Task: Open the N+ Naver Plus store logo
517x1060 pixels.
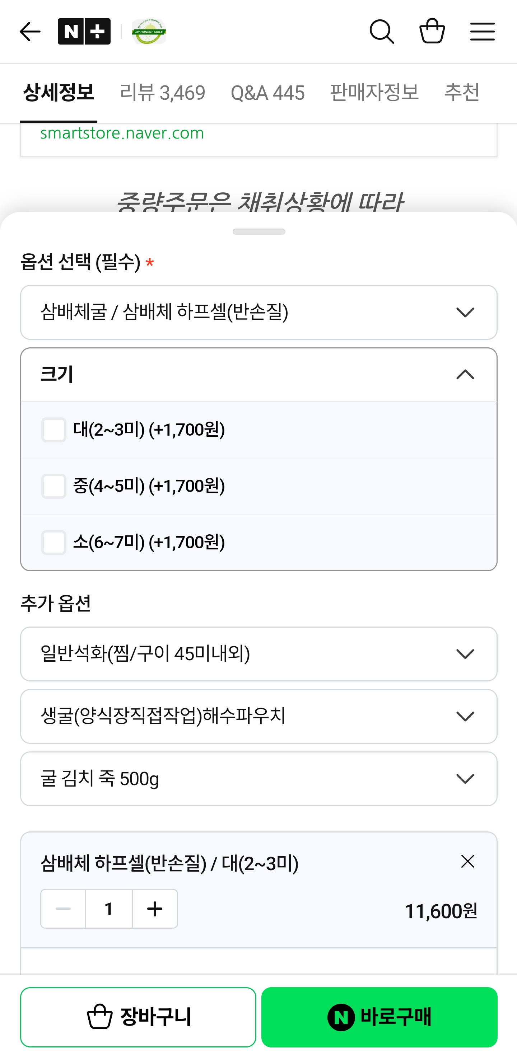Action: pyautogui.click(x=84, y=31)
